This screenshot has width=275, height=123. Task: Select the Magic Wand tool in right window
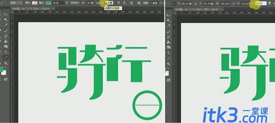[169, 21]
